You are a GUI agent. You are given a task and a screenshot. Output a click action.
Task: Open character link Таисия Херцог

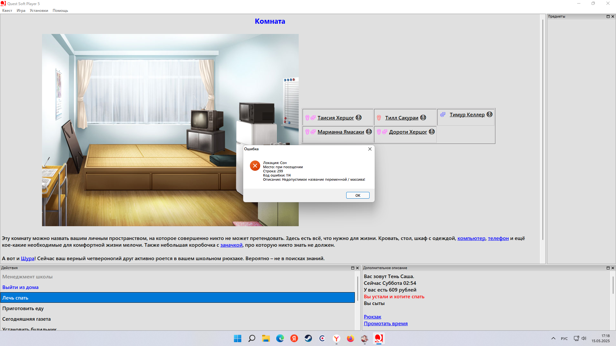(336, 118)
